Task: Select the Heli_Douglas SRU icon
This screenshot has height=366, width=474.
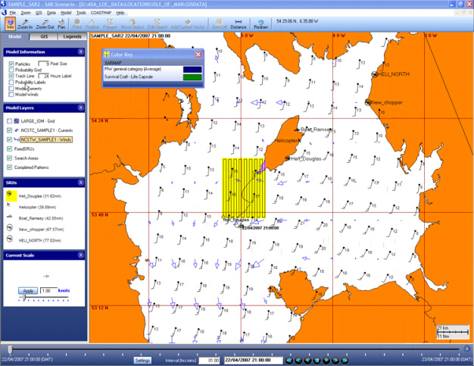Action: [x=9, y=195]
